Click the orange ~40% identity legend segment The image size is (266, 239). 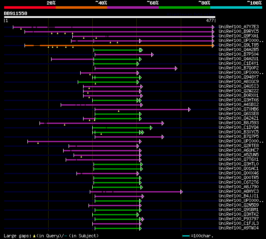pos(81,7)
